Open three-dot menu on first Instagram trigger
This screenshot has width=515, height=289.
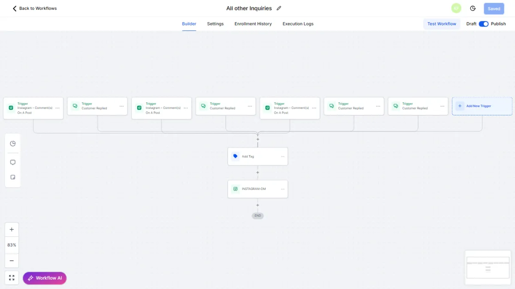(x=58, y=108)
